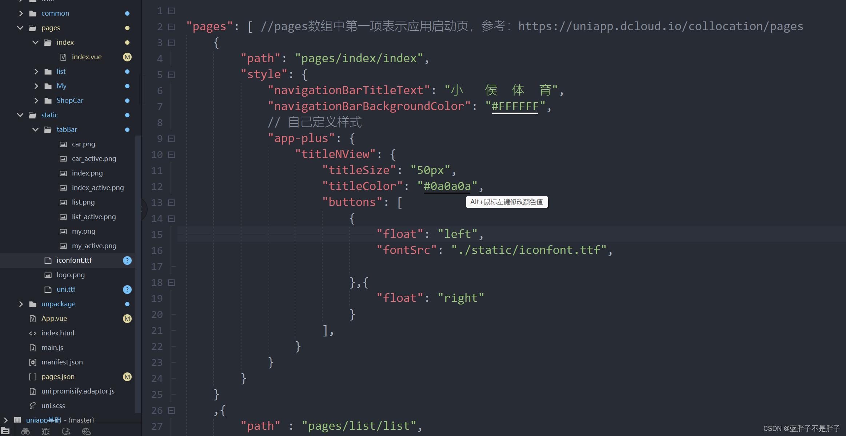Fold the titleNView block at line 10
The image size is (846, 436).
click(171, 155)
